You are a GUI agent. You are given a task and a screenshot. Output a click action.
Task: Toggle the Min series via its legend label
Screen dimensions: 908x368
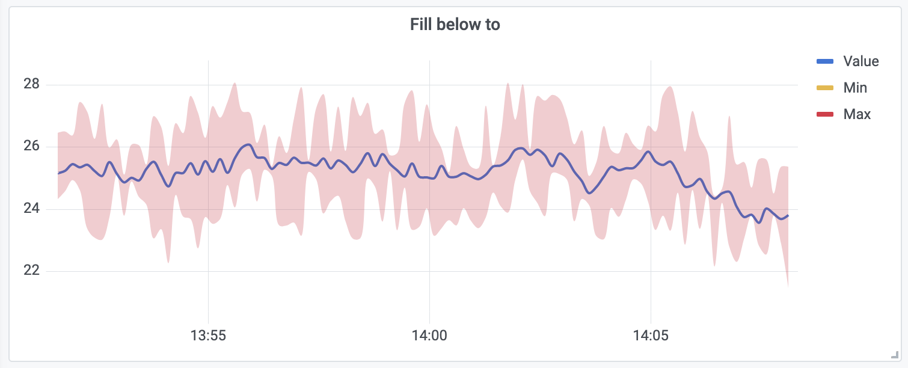pyautogui.click(x=855, y=88)
